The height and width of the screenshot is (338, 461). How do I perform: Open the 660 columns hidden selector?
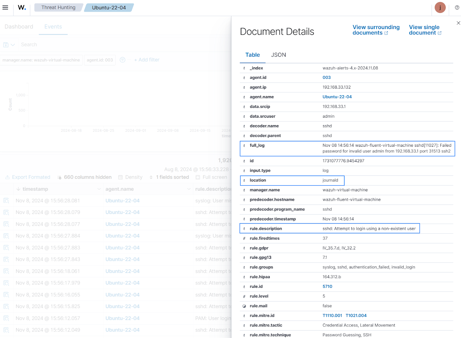[x=84, y=177]
